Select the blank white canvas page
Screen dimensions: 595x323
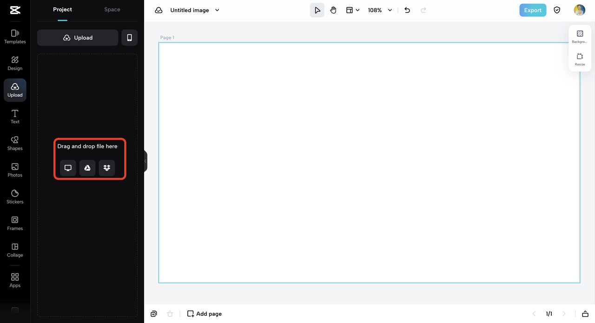pyautogui.click(x=369, y=163)
